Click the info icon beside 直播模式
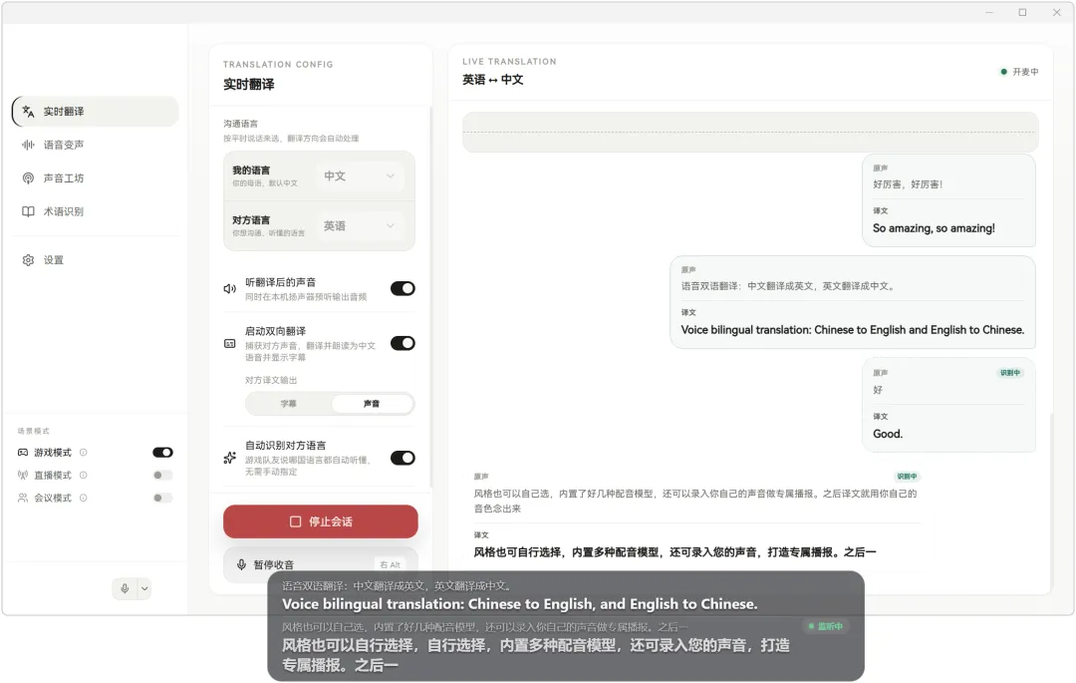Screen dimensions: 1076x683 (x=83, y=475)
